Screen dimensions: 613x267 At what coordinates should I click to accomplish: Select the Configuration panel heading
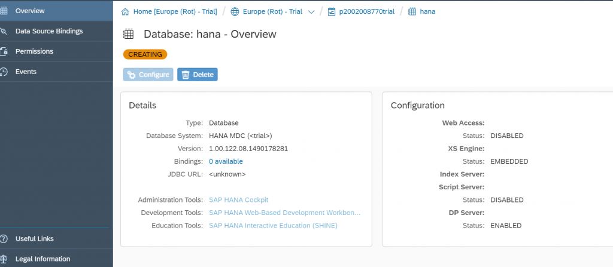[417, 105]
